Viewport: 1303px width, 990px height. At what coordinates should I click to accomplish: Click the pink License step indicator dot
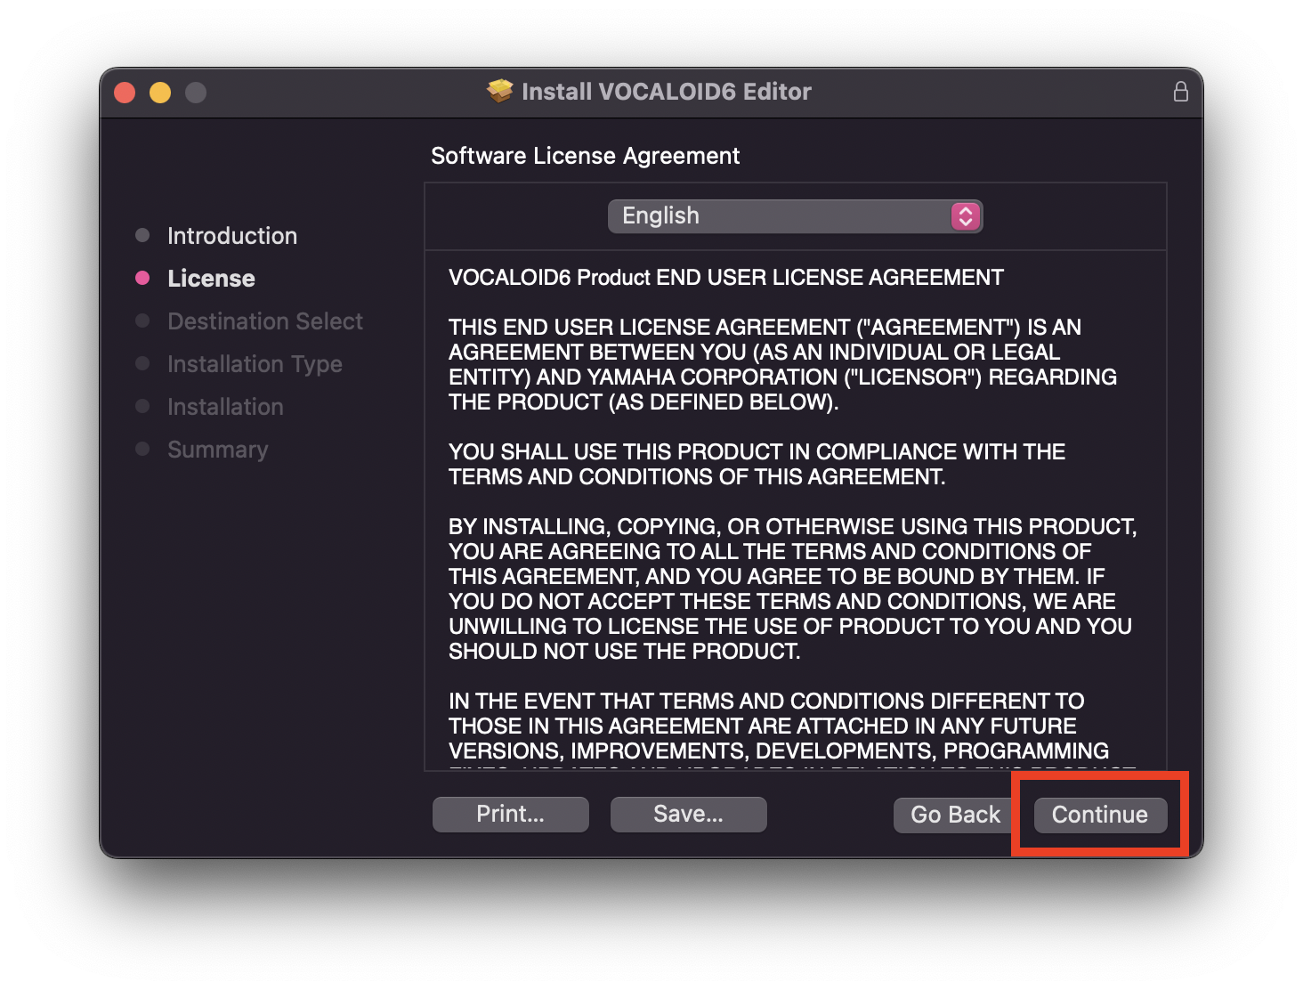142,278
